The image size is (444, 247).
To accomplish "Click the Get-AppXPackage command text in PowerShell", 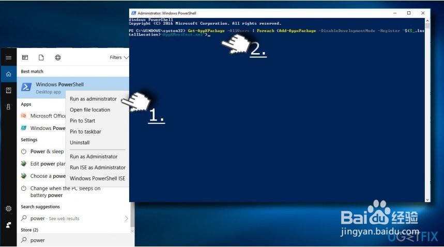I will 206,31.
